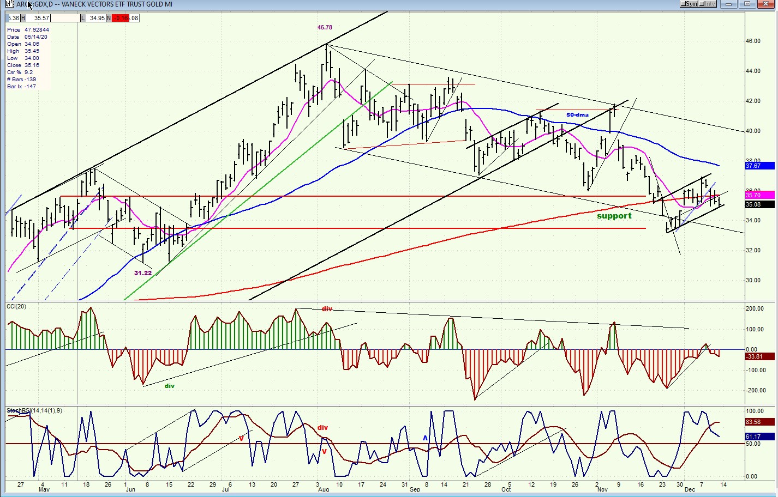Screen dimensions: 778x497
Task: Click the Bar Ix -147 readout
Action: tap(21, 87)
